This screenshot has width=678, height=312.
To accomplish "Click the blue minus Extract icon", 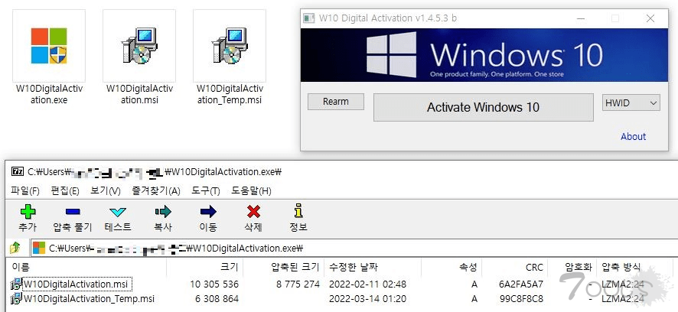I will coord(73,213).
